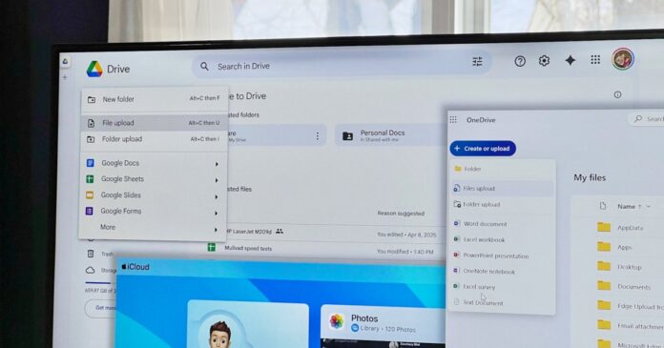Expand the Google Forms submenu arrow
This screenshot has height=348, width=664.
216,214
